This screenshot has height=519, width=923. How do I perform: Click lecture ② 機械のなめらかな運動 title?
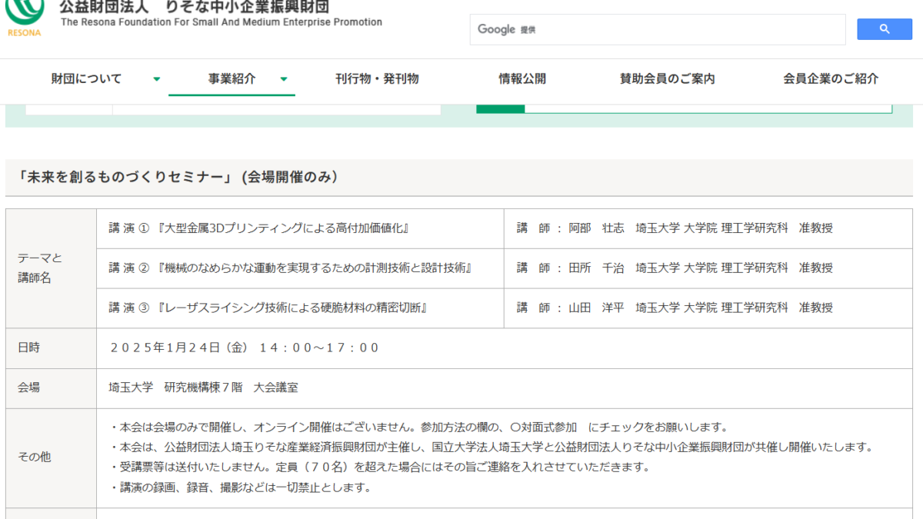tap(289, 268)
